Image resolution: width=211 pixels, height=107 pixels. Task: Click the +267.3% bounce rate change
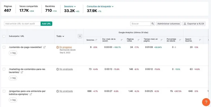(x=178, y=91)
